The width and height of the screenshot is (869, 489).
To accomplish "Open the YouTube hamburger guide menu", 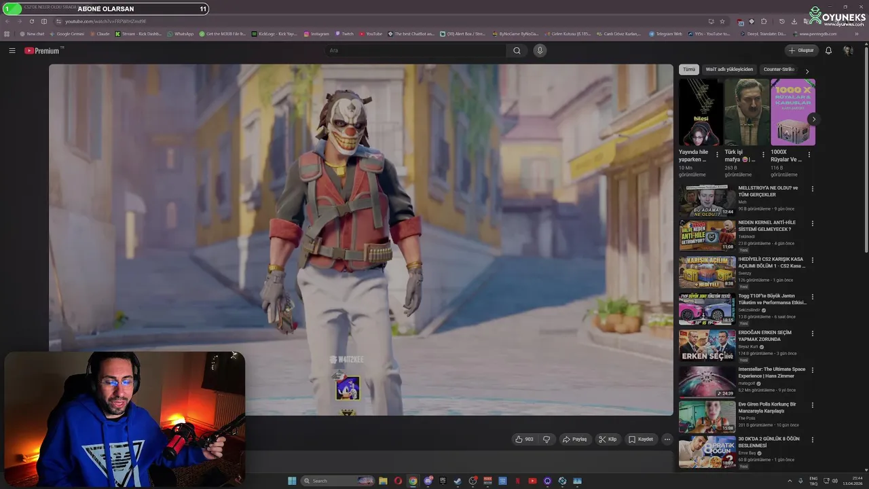I will 12,50.
